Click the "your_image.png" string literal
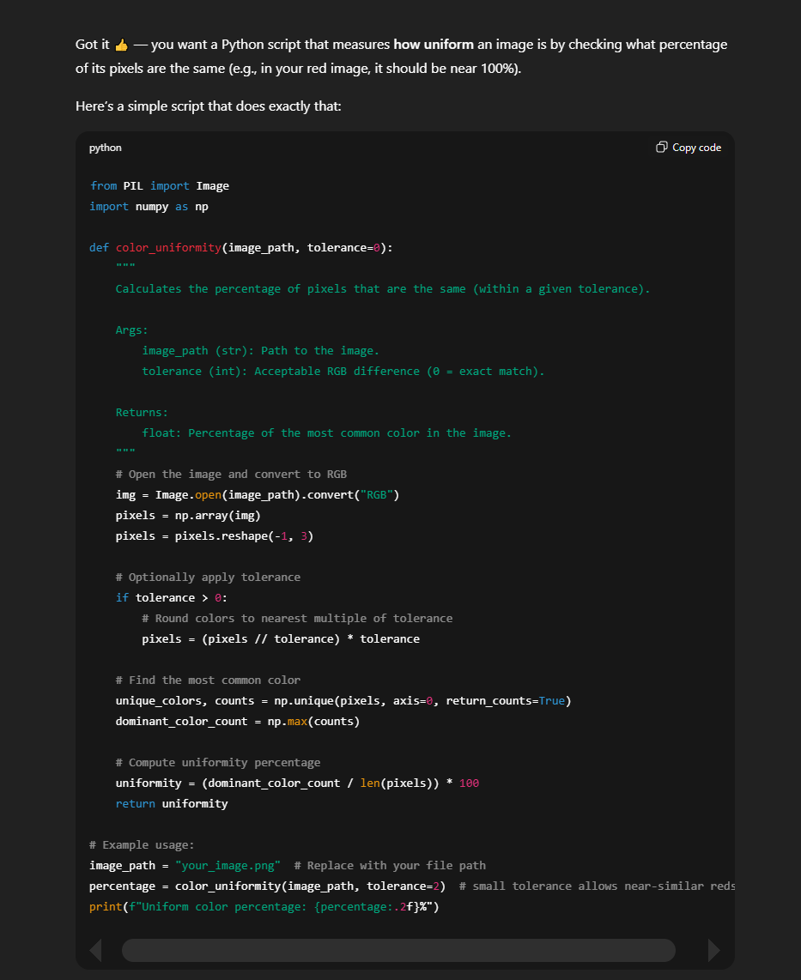 (228, 867)
